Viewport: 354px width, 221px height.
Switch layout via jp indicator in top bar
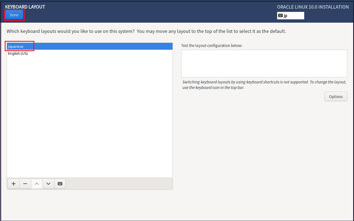(x=290, y=15)
